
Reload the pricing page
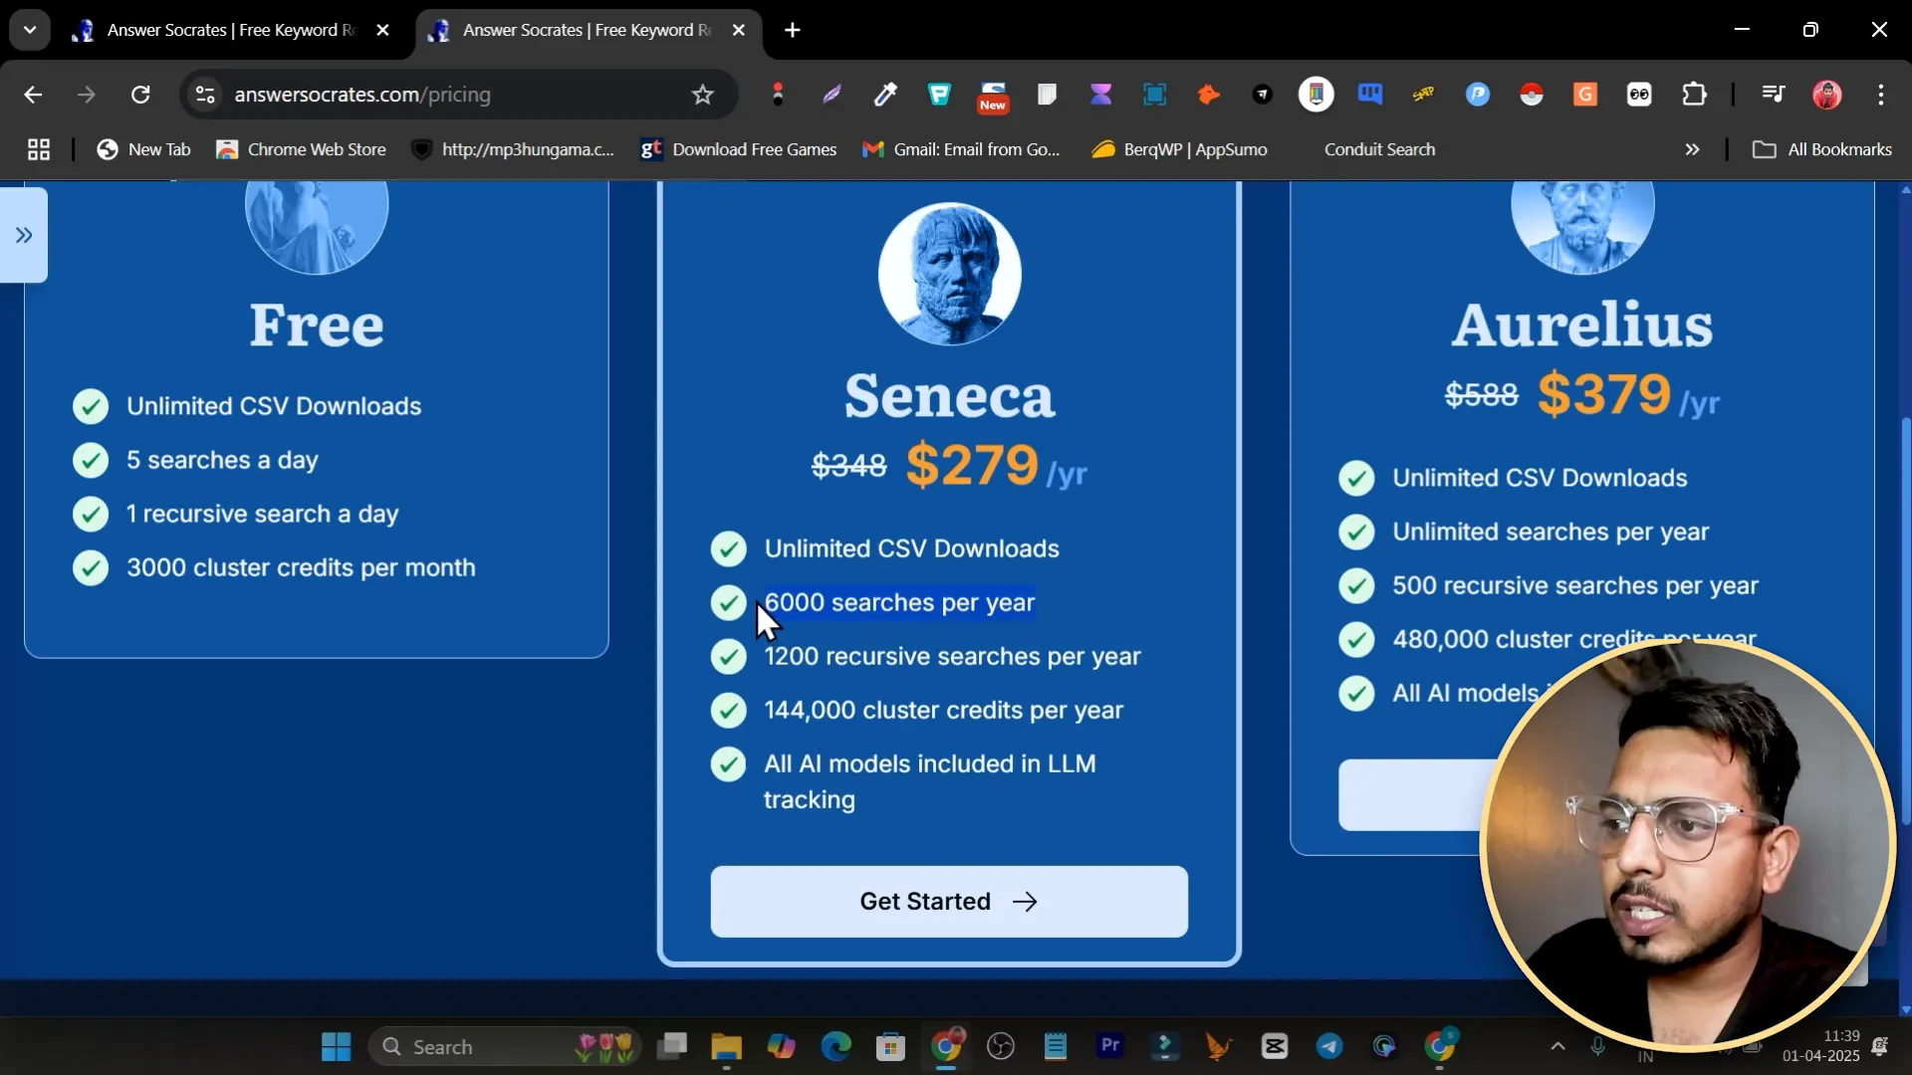pyautogui.click(x=140, y=95)
